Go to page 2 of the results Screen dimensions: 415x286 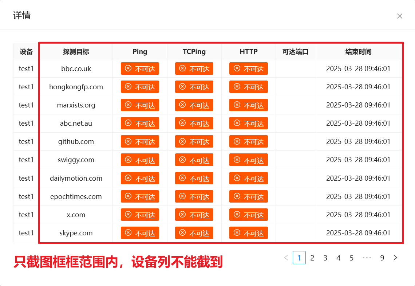[x=312, y=258]
